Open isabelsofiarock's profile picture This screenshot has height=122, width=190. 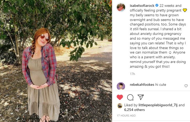[x=121, y=7]
